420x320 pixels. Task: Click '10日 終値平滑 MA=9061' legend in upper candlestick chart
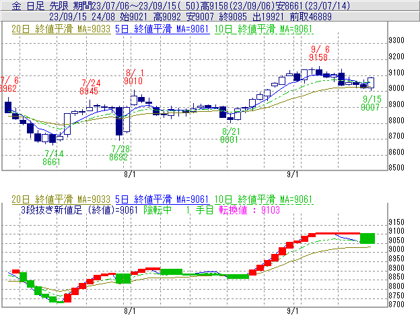[x=264, y=29]
